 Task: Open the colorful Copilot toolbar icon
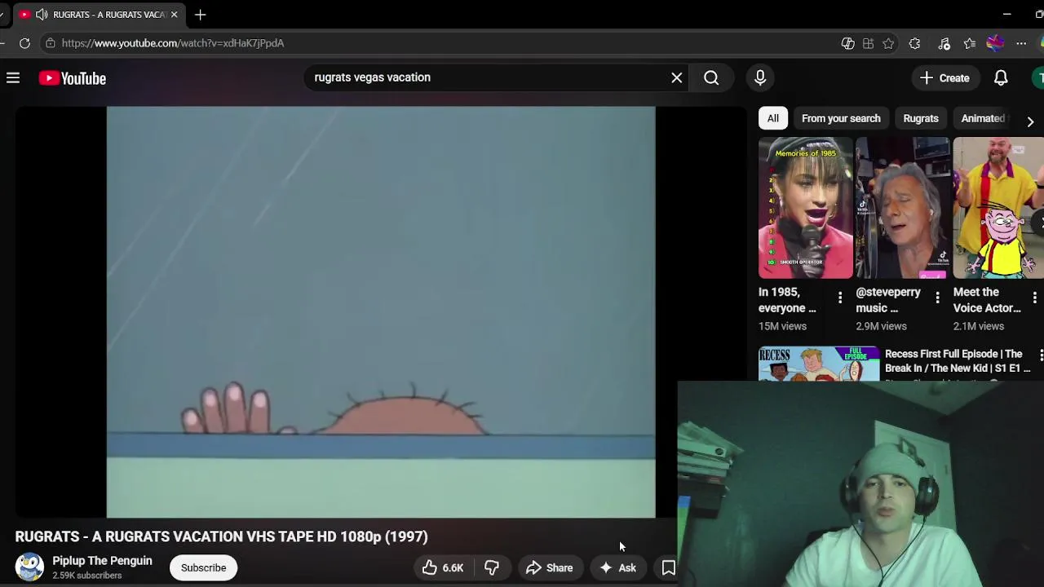tap(994, 43)
